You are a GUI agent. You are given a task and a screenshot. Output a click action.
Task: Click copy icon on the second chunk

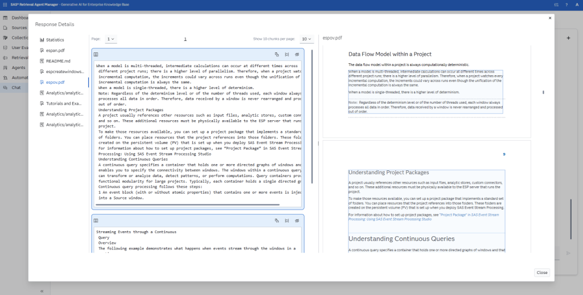click(277, 220)
